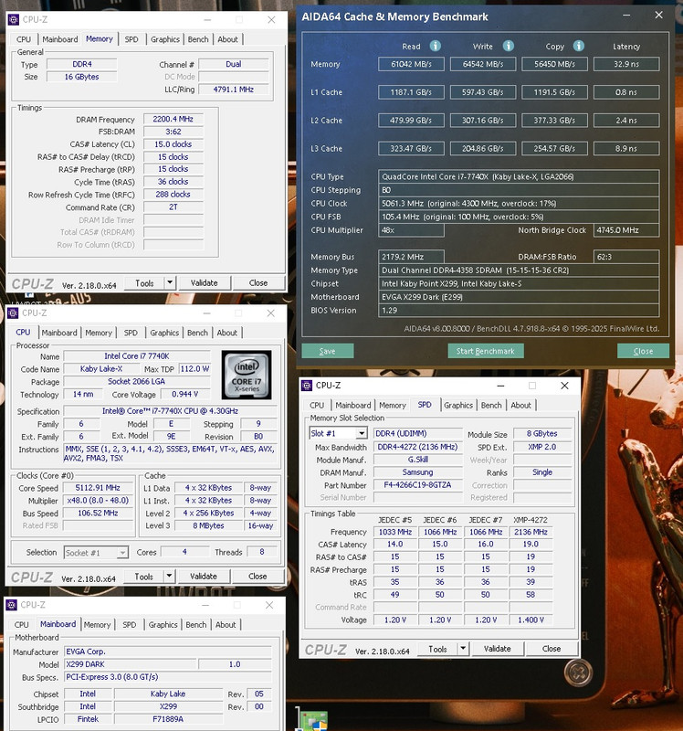Viewport: 683px width, 731px height.
Task: Open Graphics tab in the SPD CPU-Z window
Action: coord(458,406)
